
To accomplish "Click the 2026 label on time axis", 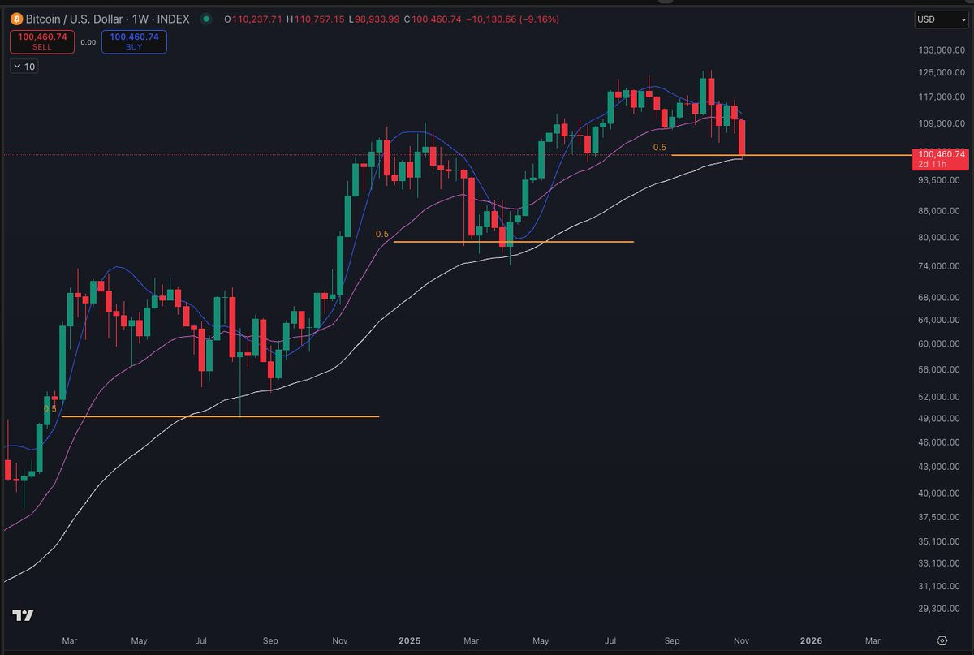I will pos(811,640).
